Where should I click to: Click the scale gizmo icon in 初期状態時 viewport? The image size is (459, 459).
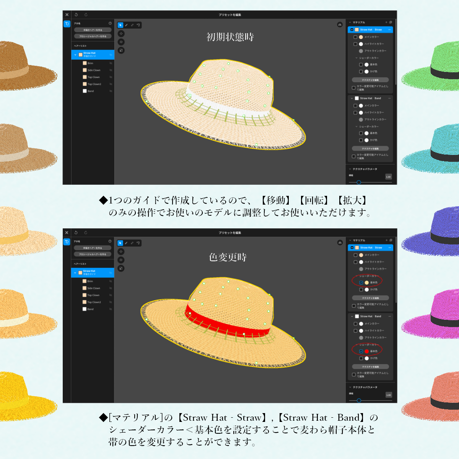[x=121, y=50]
